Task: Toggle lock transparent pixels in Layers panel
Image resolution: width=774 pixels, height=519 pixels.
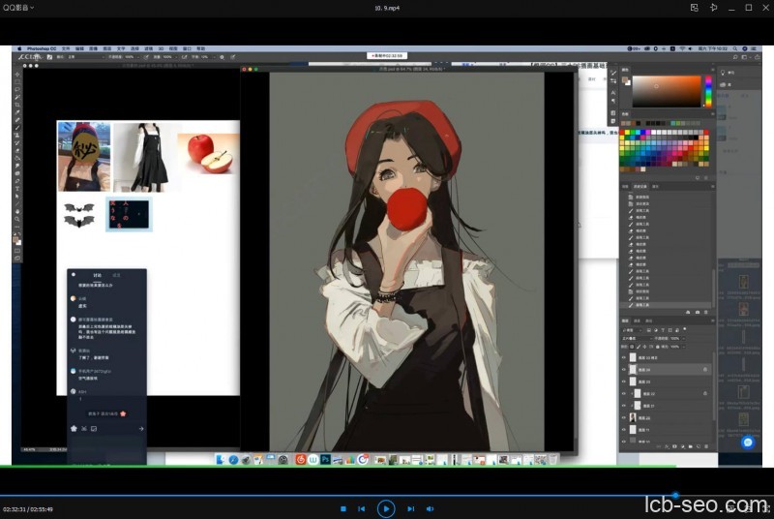Action: click(632, 347)
